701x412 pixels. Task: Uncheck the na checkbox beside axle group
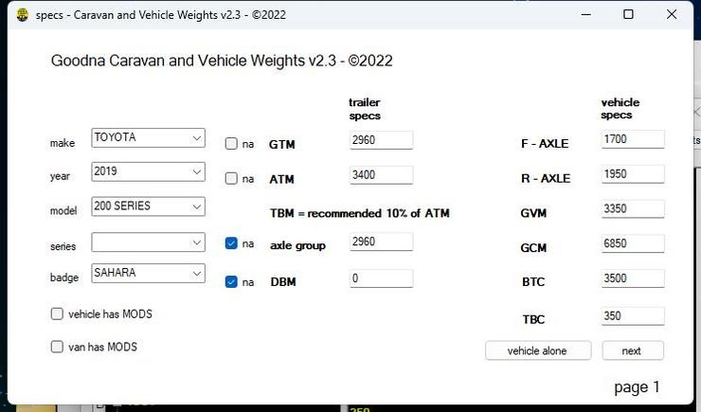(231, 243)
